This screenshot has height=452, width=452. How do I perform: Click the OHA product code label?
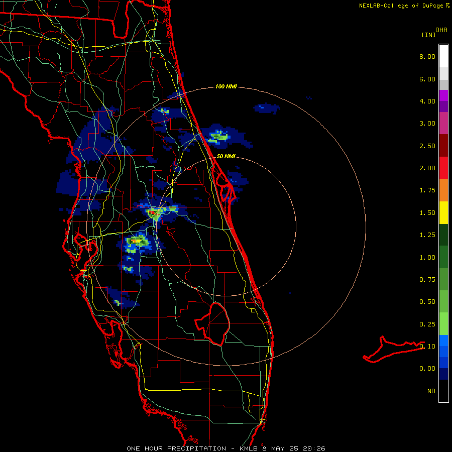tap(441, 30)
